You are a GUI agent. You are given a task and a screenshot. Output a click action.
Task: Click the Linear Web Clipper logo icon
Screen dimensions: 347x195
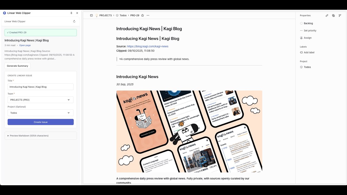[4, 13]
